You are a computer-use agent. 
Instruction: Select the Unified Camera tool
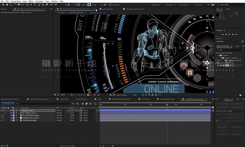point(19,5)
